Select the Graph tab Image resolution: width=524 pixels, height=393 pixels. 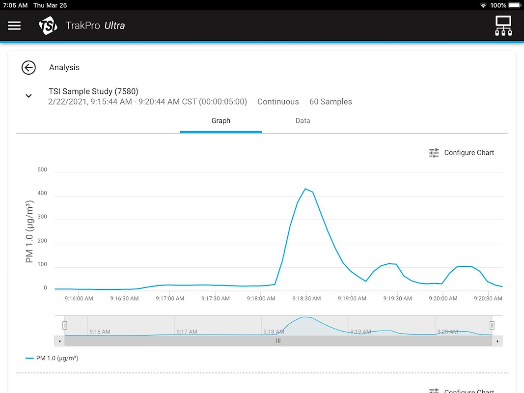pyautogui.click(x=221, y=121)
